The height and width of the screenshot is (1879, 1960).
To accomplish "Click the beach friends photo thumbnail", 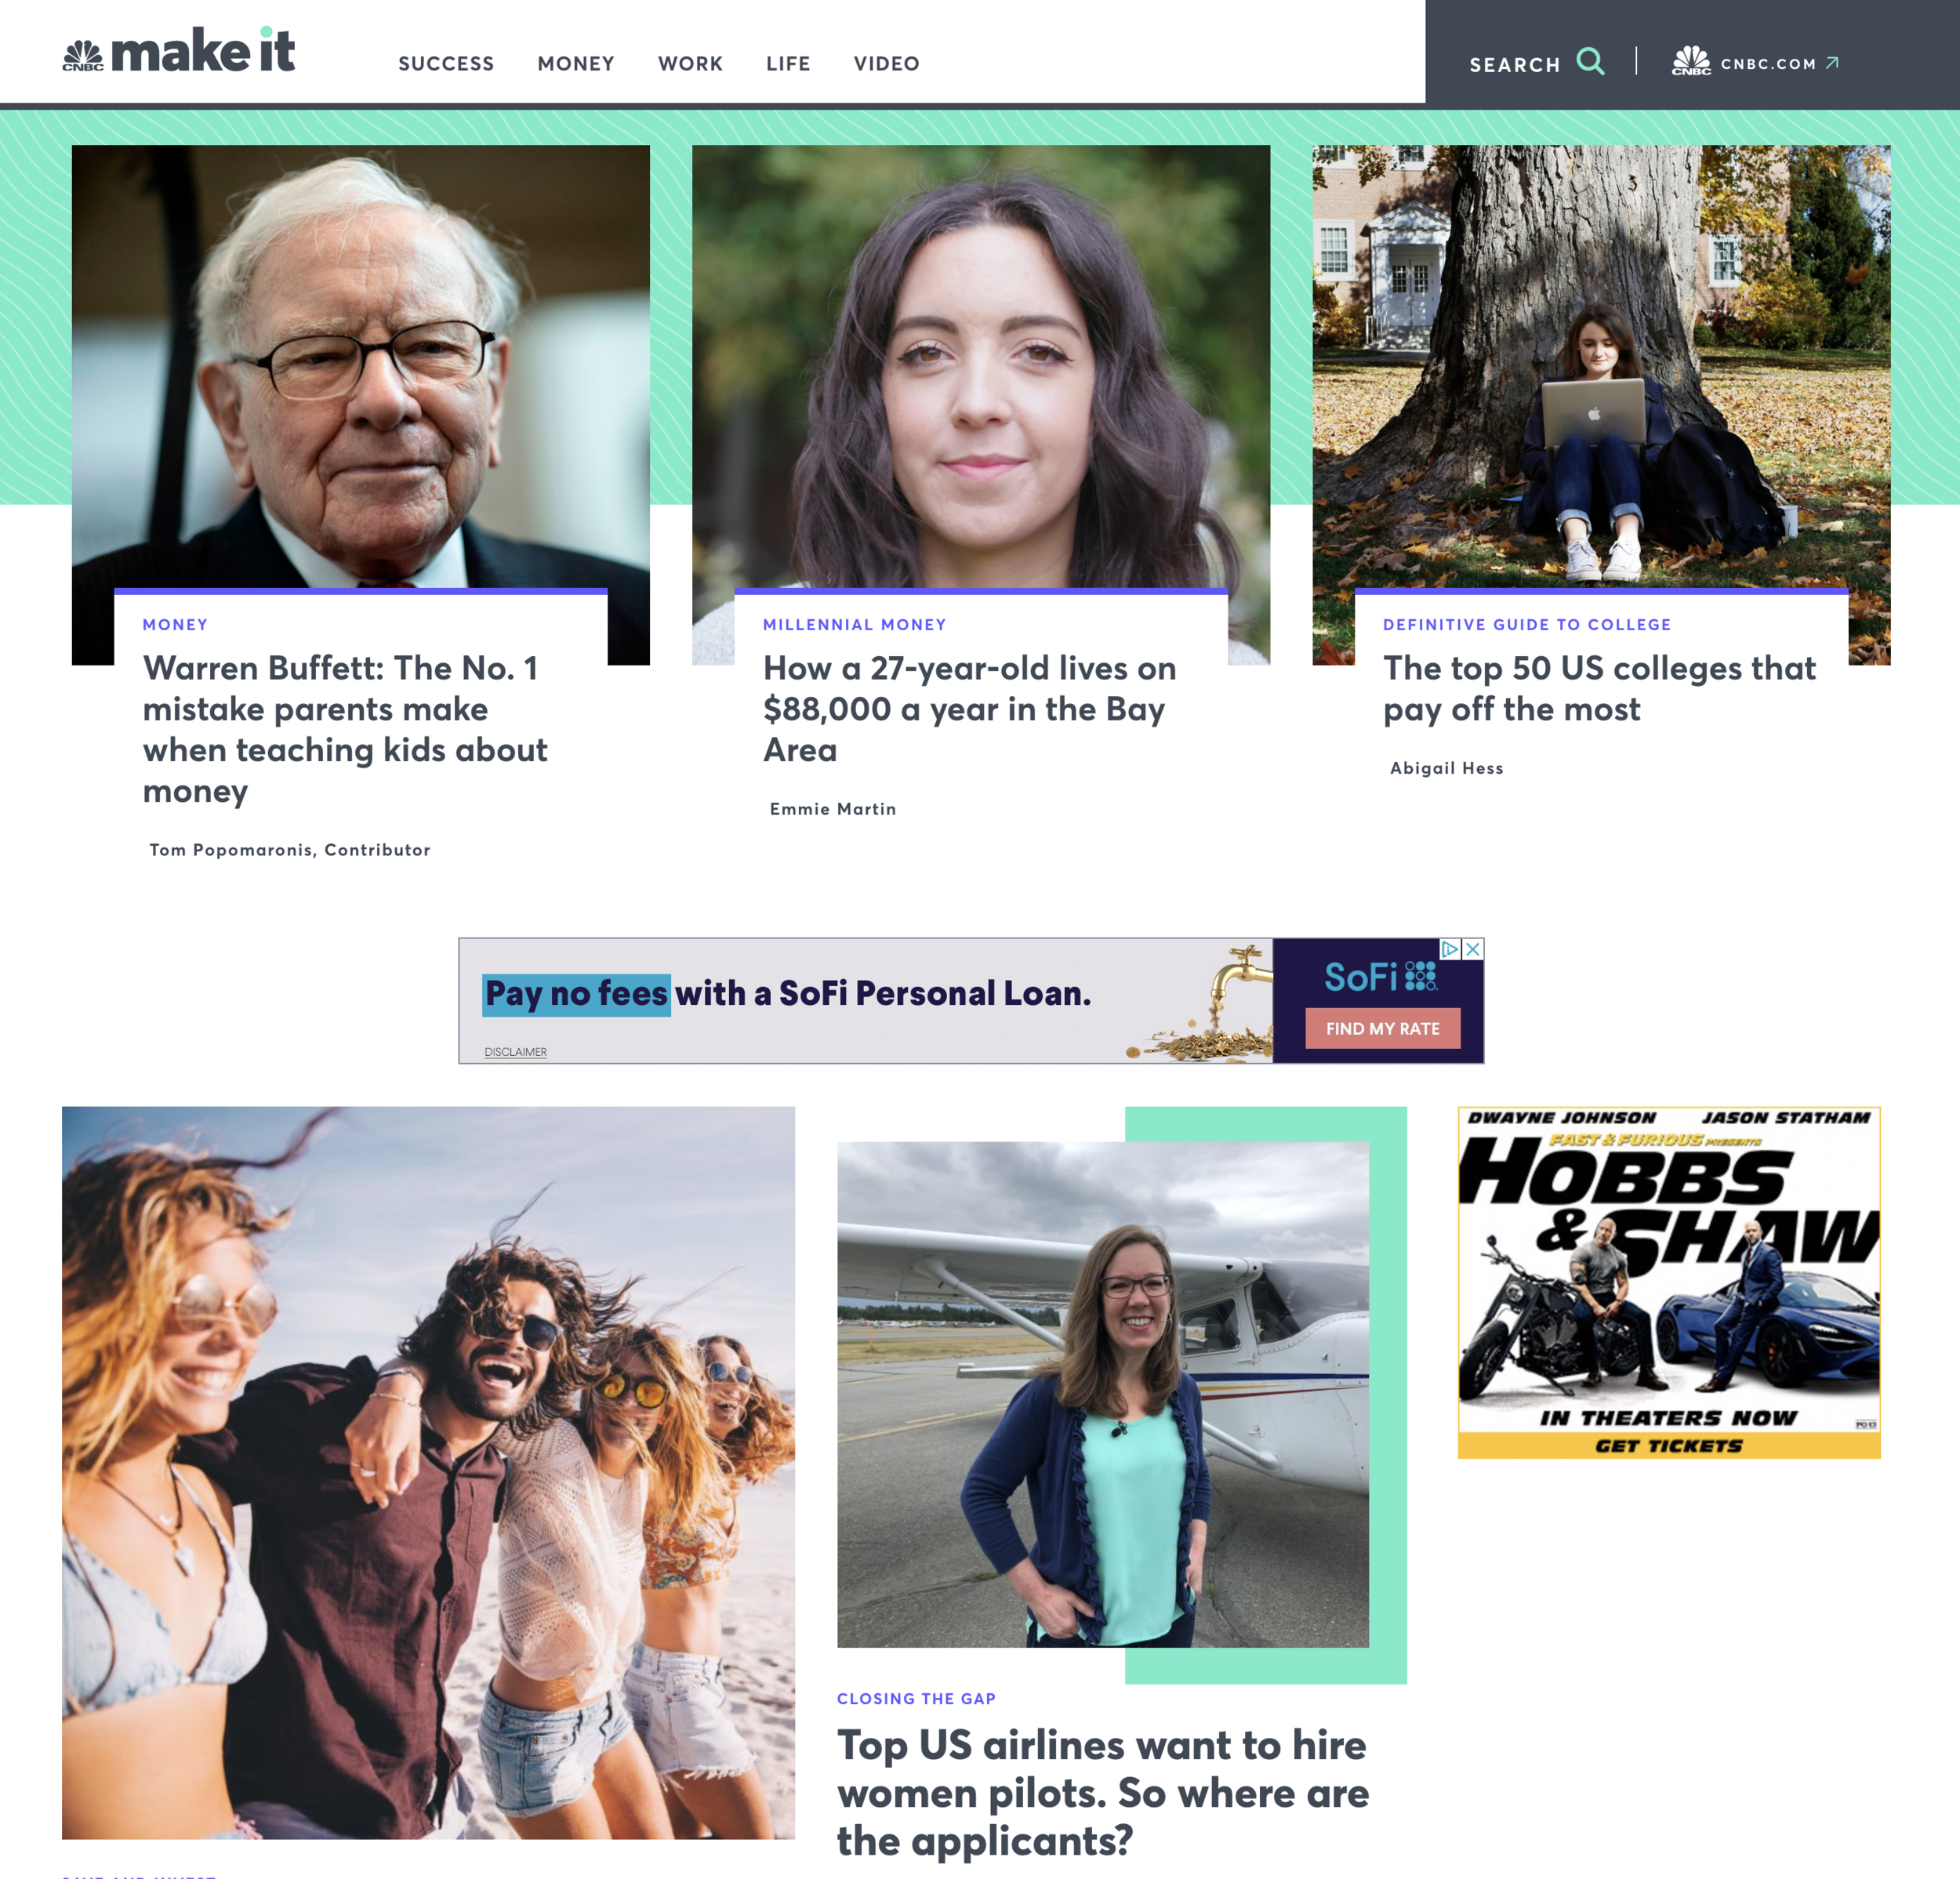I will tap(428, 1472).
